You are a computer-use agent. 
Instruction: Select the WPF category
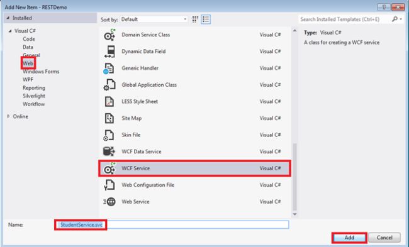[x=28, y=79]
